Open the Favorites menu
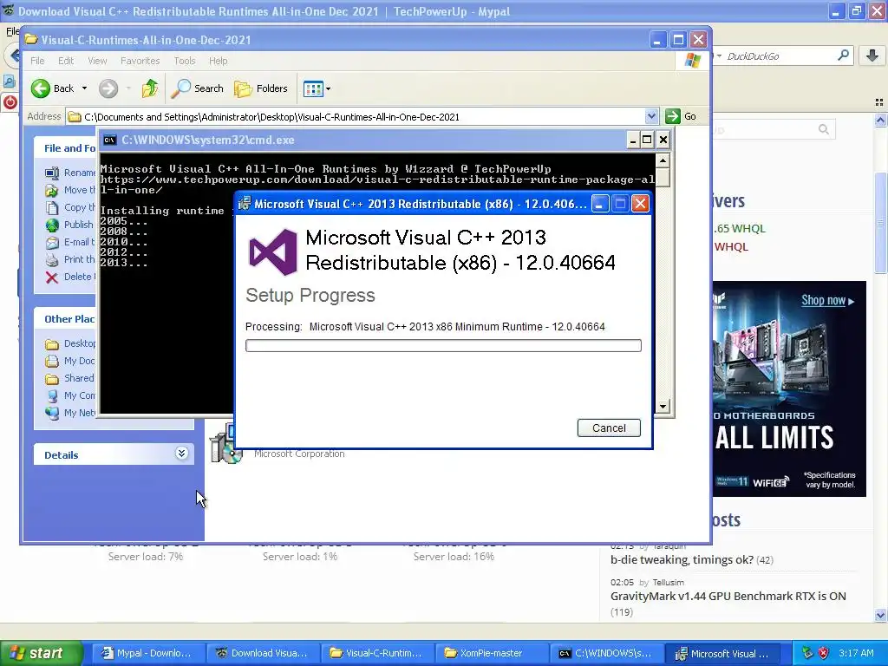This screenshot has height=666, width=888. [x=140, y=61]
